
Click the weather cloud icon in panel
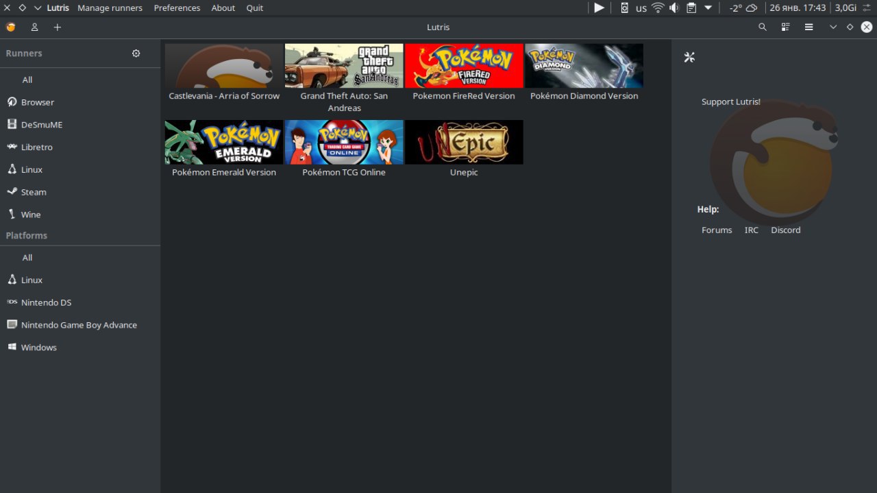pyautogui.click(x=752, y=8)
